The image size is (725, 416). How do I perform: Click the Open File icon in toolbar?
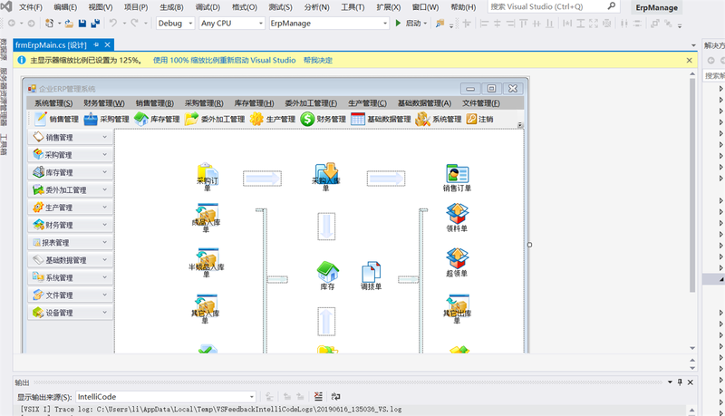point(69,24)
